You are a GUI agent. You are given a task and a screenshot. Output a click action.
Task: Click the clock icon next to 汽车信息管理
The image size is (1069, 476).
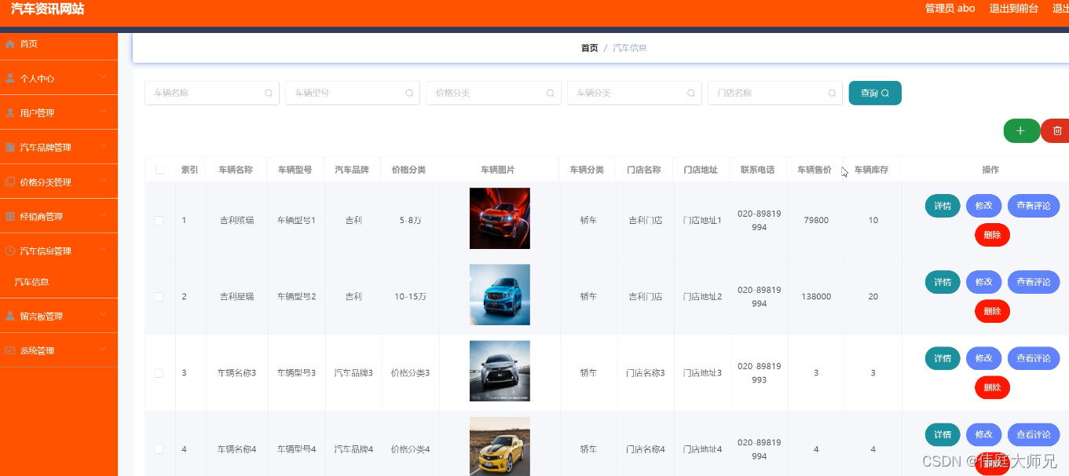click(11, 250)
